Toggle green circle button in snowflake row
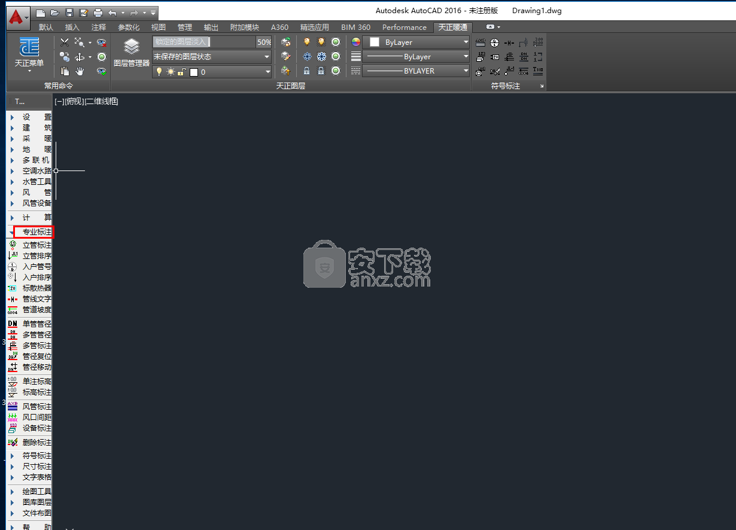Screen dimensions: 736x530 pos(336,56)
